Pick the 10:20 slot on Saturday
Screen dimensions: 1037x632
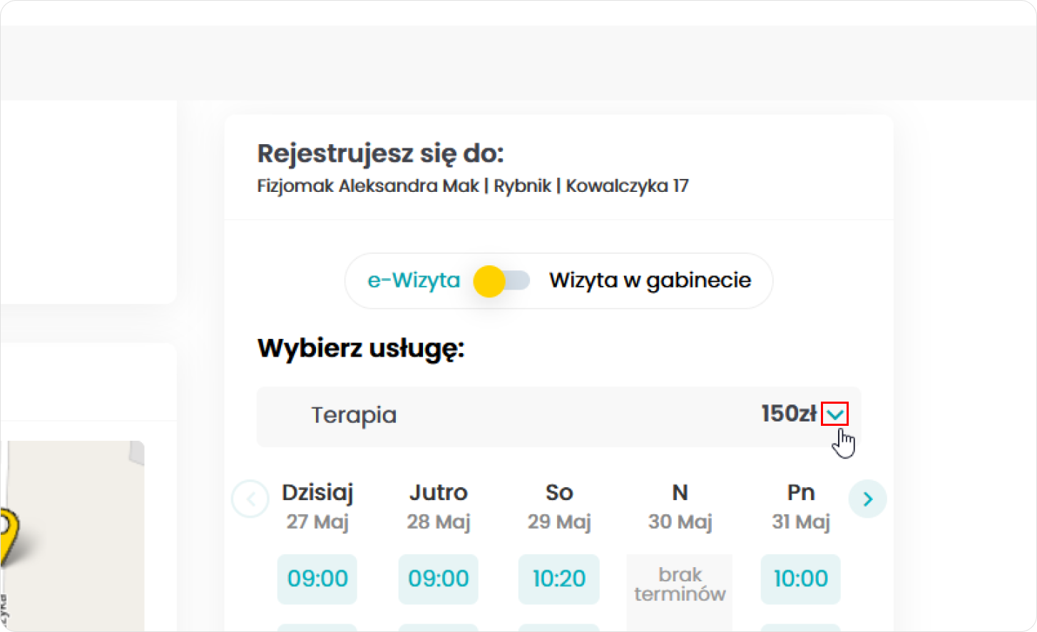click(558, 579)
